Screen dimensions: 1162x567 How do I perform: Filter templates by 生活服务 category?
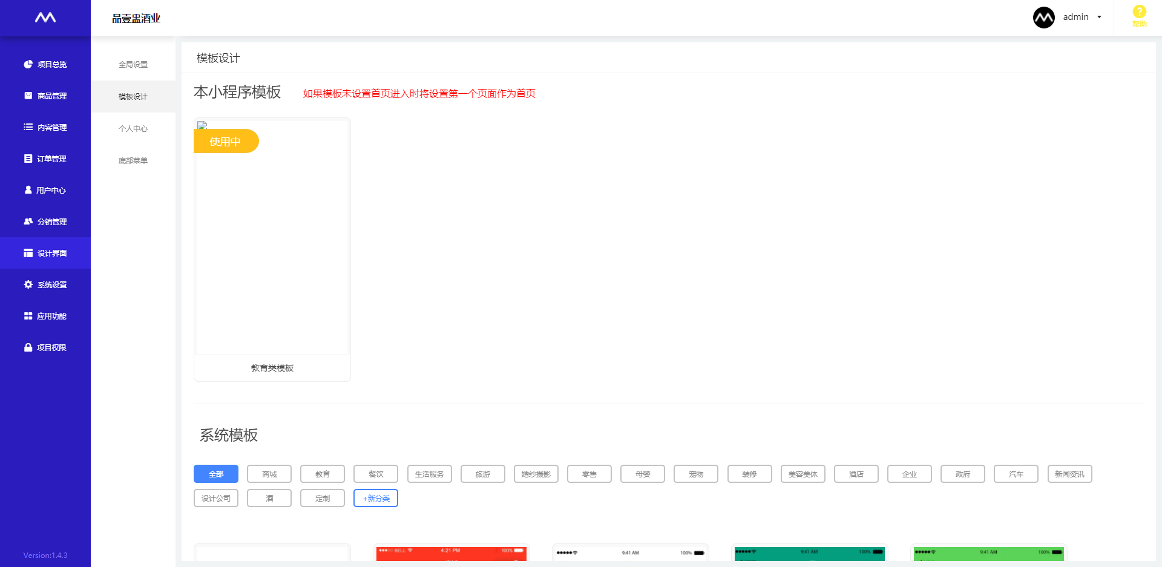tap(430, 474)
